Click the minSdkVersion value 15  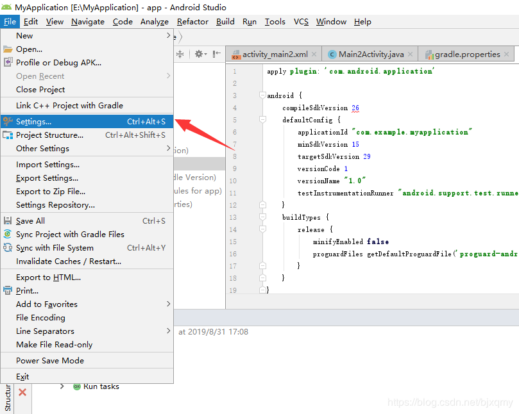click(355, 144)
